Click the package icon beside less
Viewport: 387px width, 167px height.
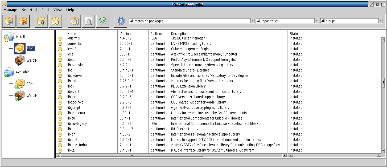(x=60, y=54)
